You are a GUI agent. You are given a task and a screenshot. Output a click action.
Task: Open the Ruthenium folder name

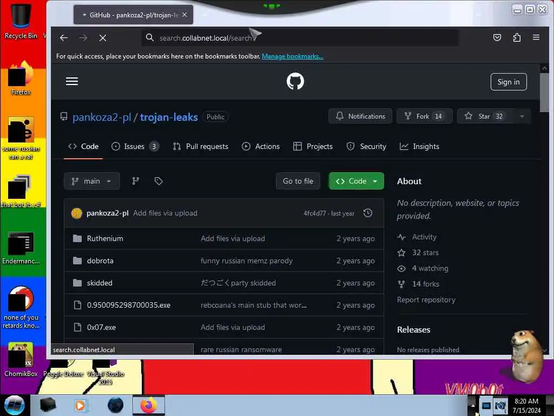point(105,238)
